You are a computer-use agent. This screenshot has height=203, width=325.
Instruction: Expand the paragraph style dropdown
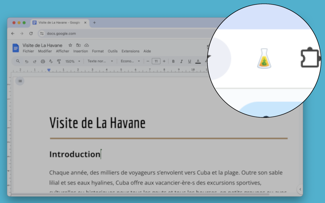click(x=100, y=61)
